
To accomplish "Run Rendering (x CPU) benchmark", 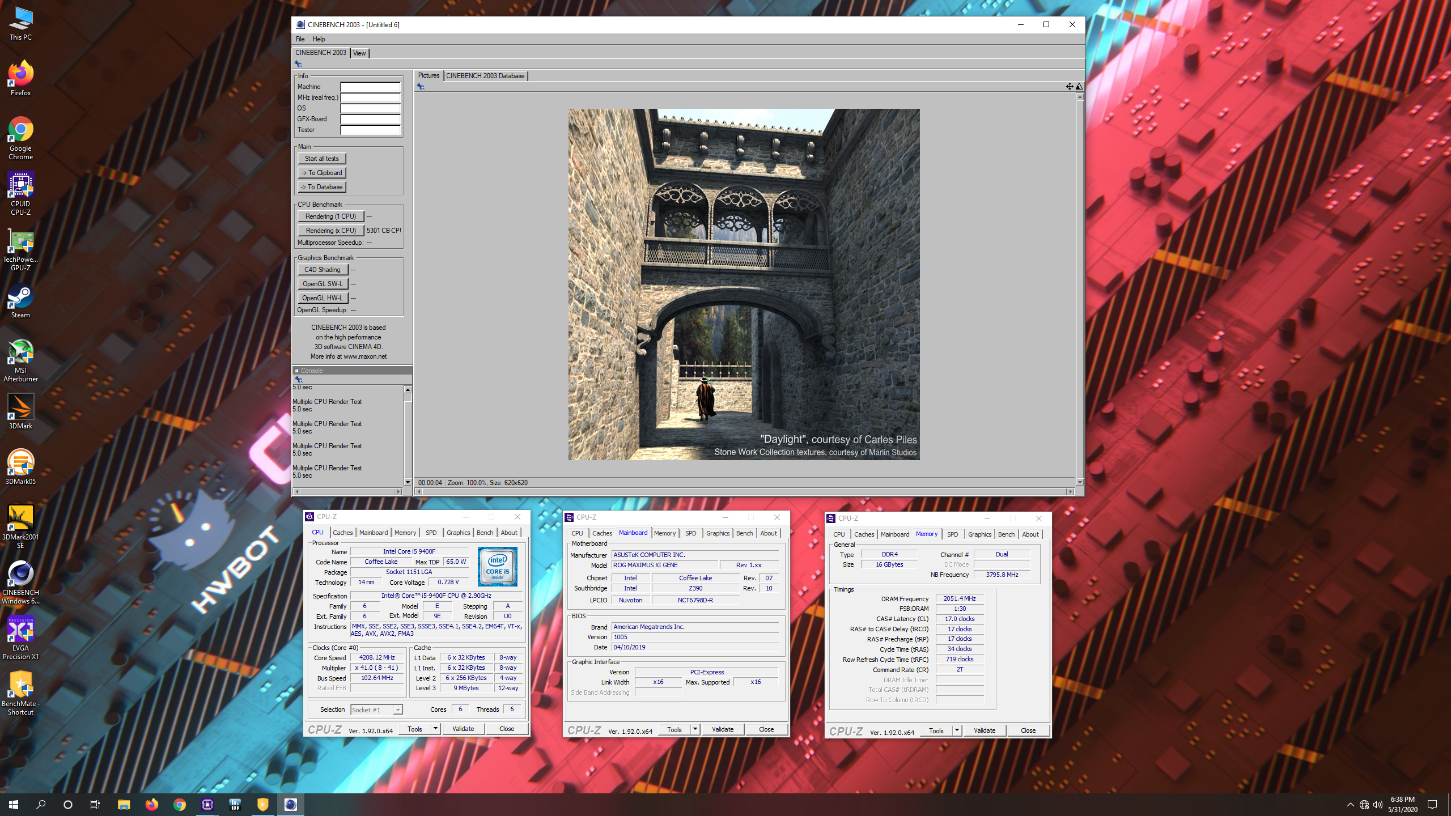I will pyautogui.click(x=330, y=231).
